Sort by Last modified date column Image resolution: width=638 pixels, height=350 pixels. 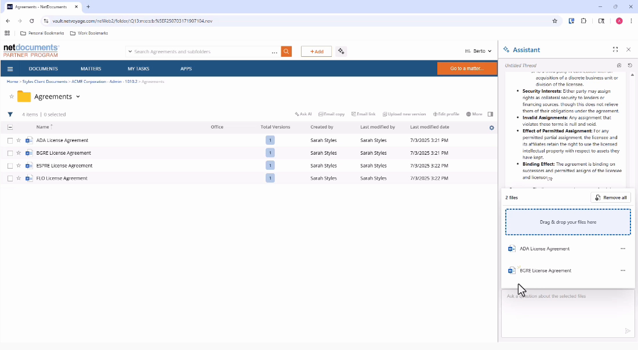[429, 127]
